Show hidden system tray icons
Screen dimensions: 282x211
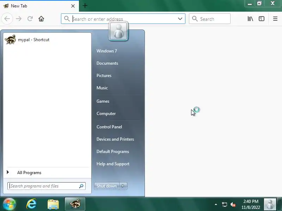216,204
